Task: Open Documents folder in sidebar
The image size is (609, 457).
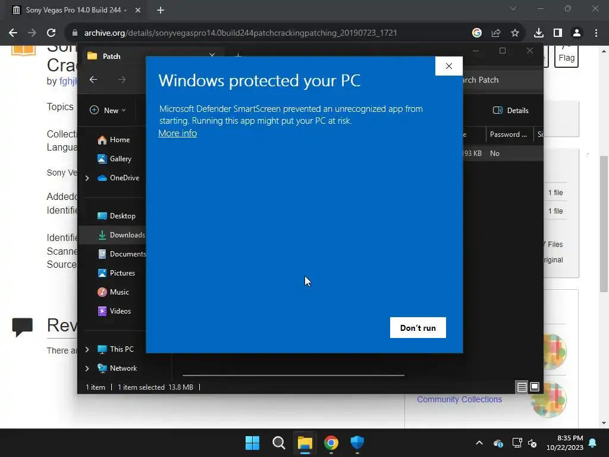Action: (x=121, y=254)
